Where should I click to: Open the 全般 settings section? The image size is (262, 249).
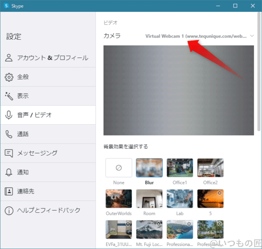48,77
